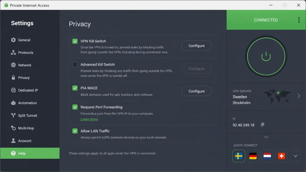This screenshot has width=306, height=172.
Task: Click the Help question mark icon
Action: click(13, 153)
